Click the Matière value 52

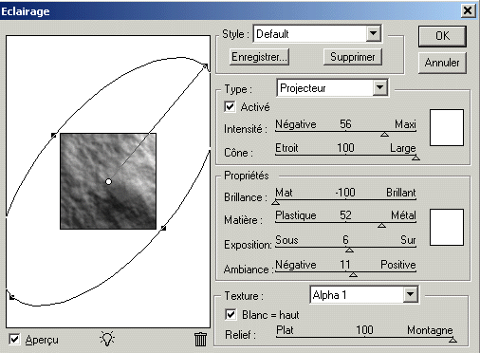(345, 215)
